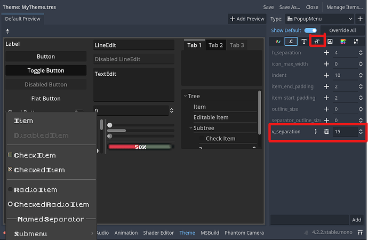Image resolution: width=368 pixels, height=240 pixels.
Task: Adjust the outline_size value stepper
Action: (361, 109)
